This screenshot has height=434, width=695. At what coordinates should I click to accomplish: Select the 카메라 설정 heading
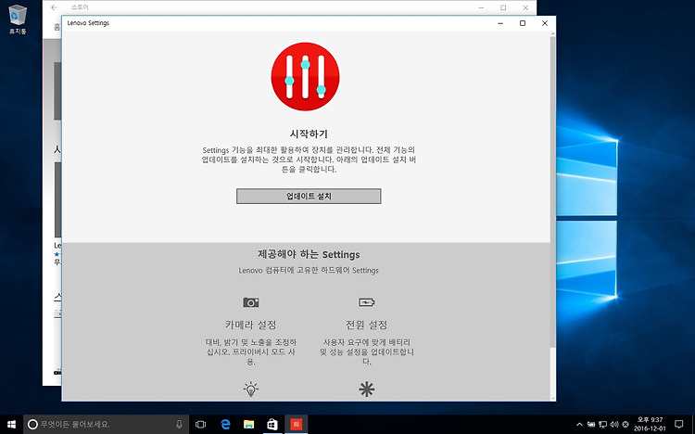251,325
